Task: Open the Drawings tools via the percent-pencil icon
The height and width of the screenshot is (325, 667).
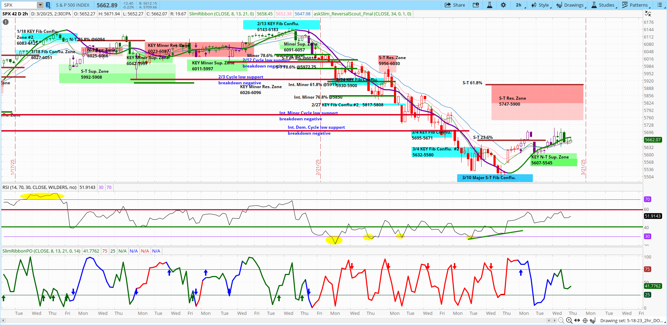Action: click(x=559, y=5)
